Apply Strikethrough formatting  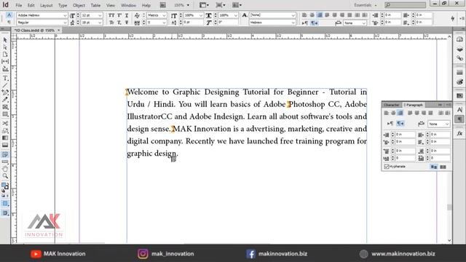tap(127, 23)
